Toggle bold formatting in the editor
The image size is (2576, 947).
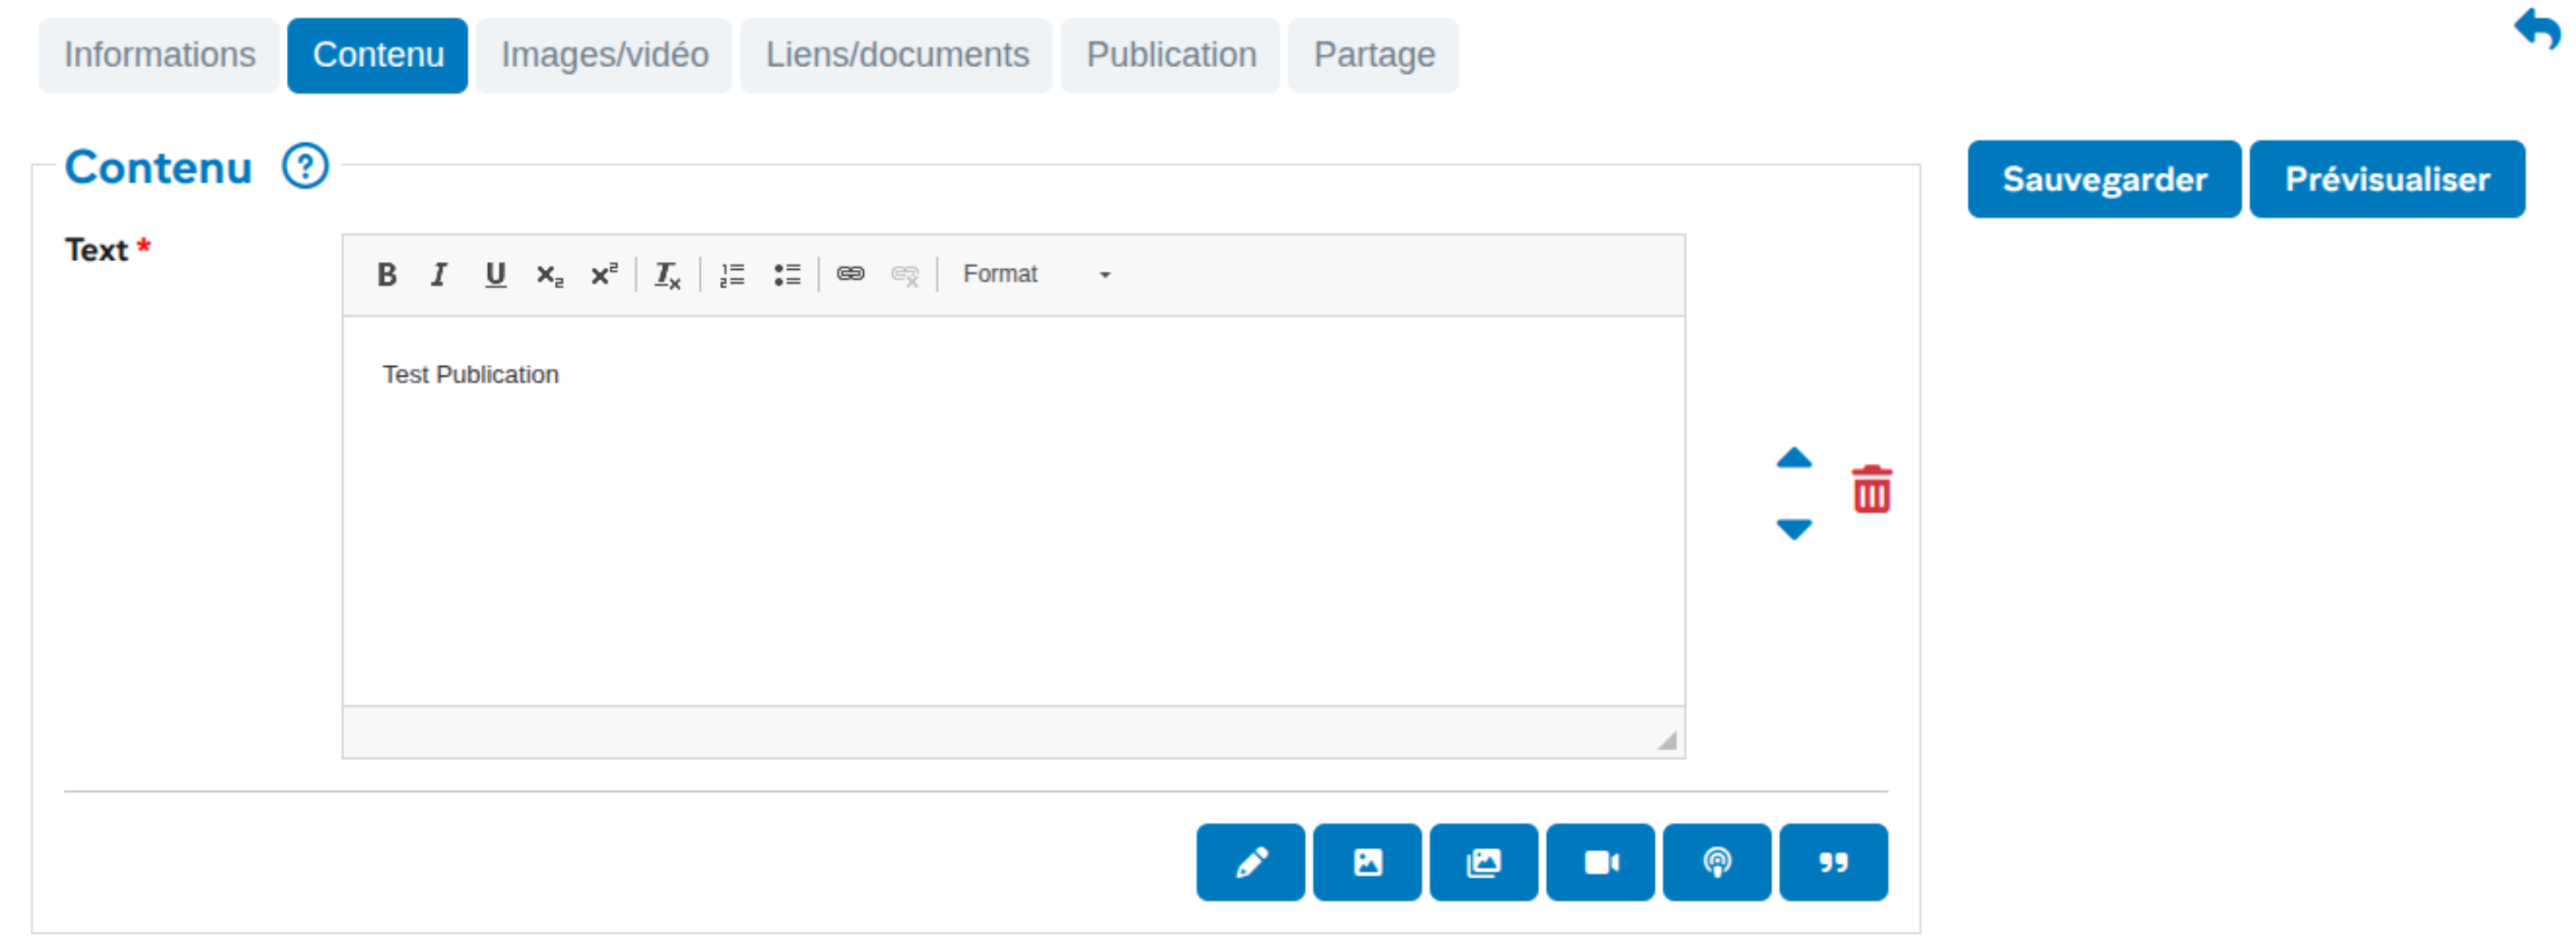click(x=387, y=275)
